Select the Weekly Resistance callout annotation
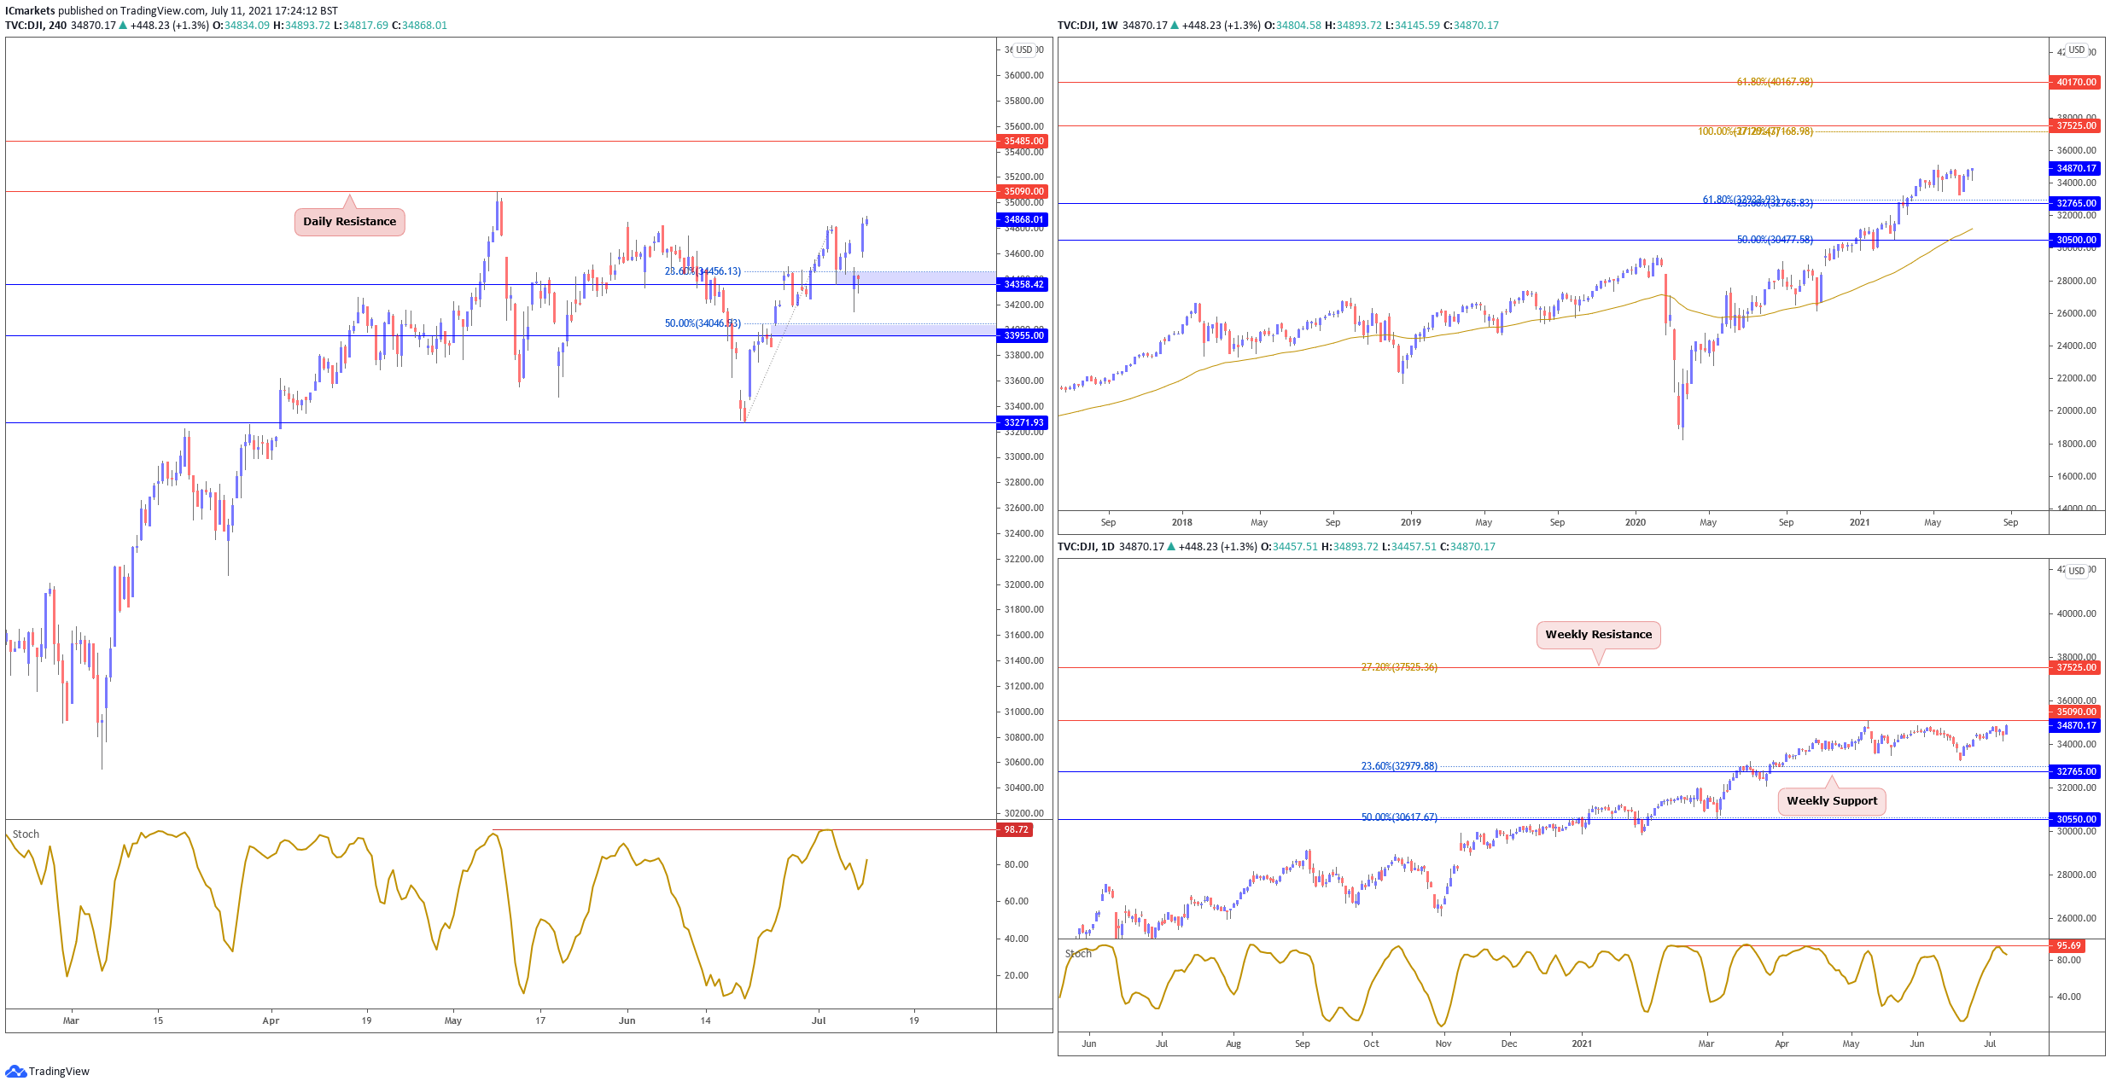 click(1598, 635)
